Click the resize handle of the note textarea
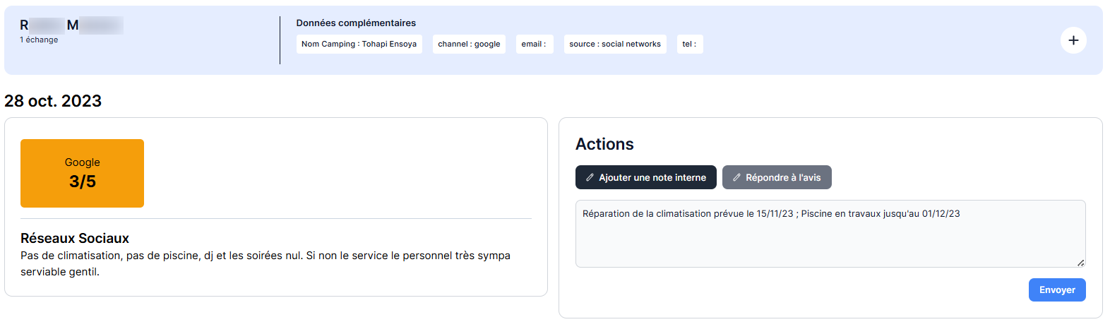Screen dimensions: 1110x322 (1080, 262)
